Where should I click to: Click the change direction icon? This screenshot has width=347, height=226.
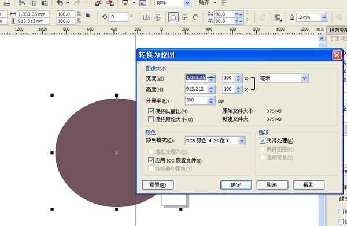(x=262, y=17)
